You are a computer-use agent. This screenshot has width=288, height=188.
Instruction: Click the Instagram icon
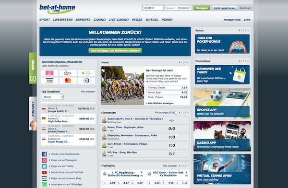(x=44, y=160)
